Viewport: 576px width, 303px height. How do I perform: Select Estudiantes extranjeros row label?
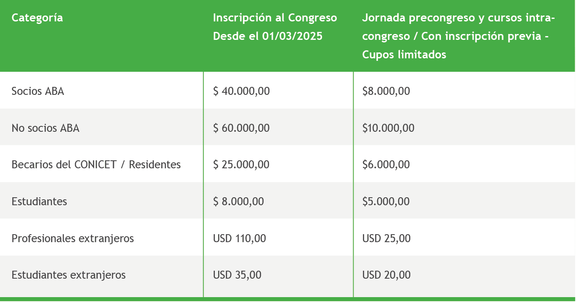click(x=69, y=275)
